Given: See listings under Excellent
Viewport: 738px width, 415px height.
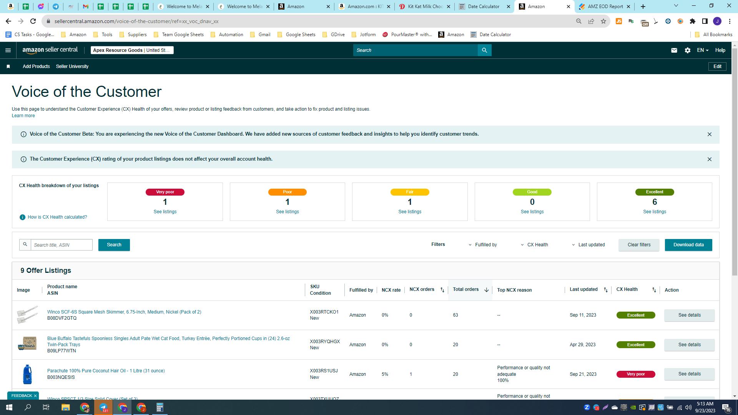Looking at the screenshot, I should [655, 212].
